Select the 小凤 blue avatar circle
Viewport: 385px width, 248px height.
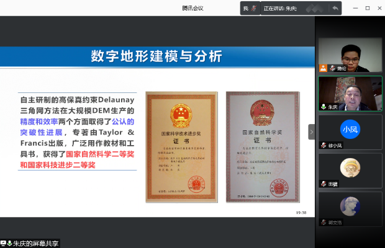pos(350,129)
